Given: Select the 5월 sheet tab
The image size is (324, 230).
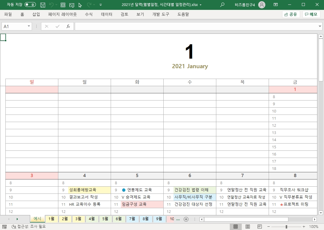Looking at the screenshot, I should pyautogui.click(x=105, y=219).
